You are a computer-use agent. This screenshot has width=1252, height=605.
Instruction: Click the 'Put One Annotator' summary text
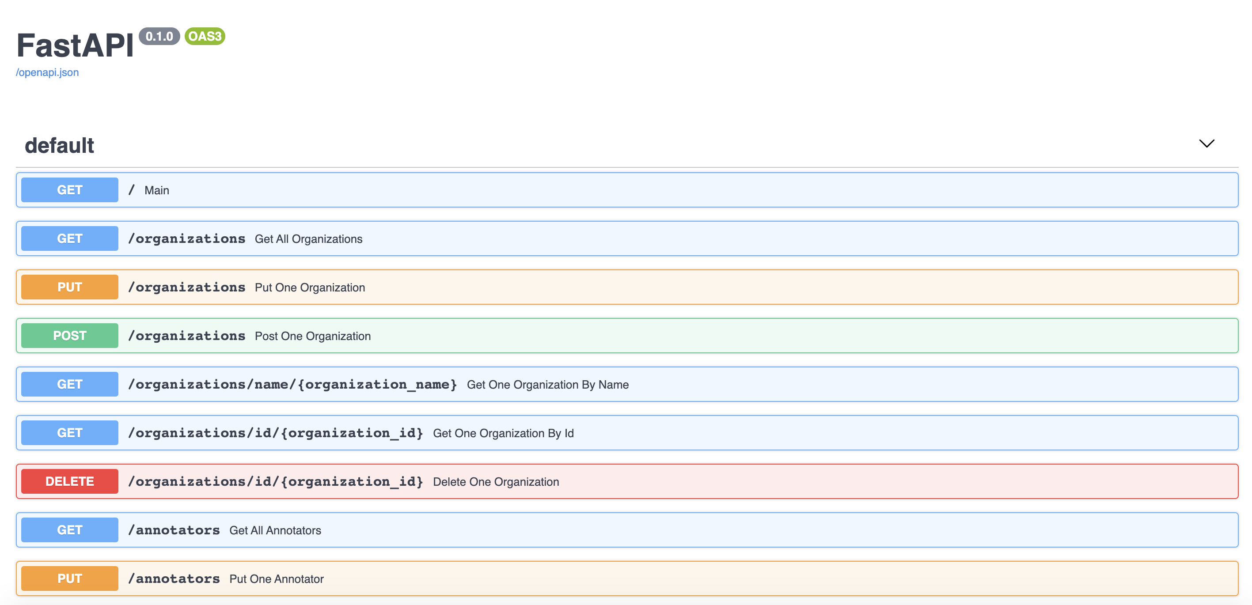pyautogui.click(x=277, y=579)
